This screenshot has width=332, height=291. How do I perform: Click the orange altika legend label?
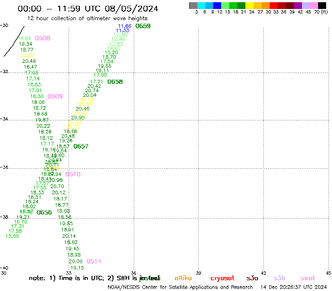pyautogui.click(x=183, y=278)
